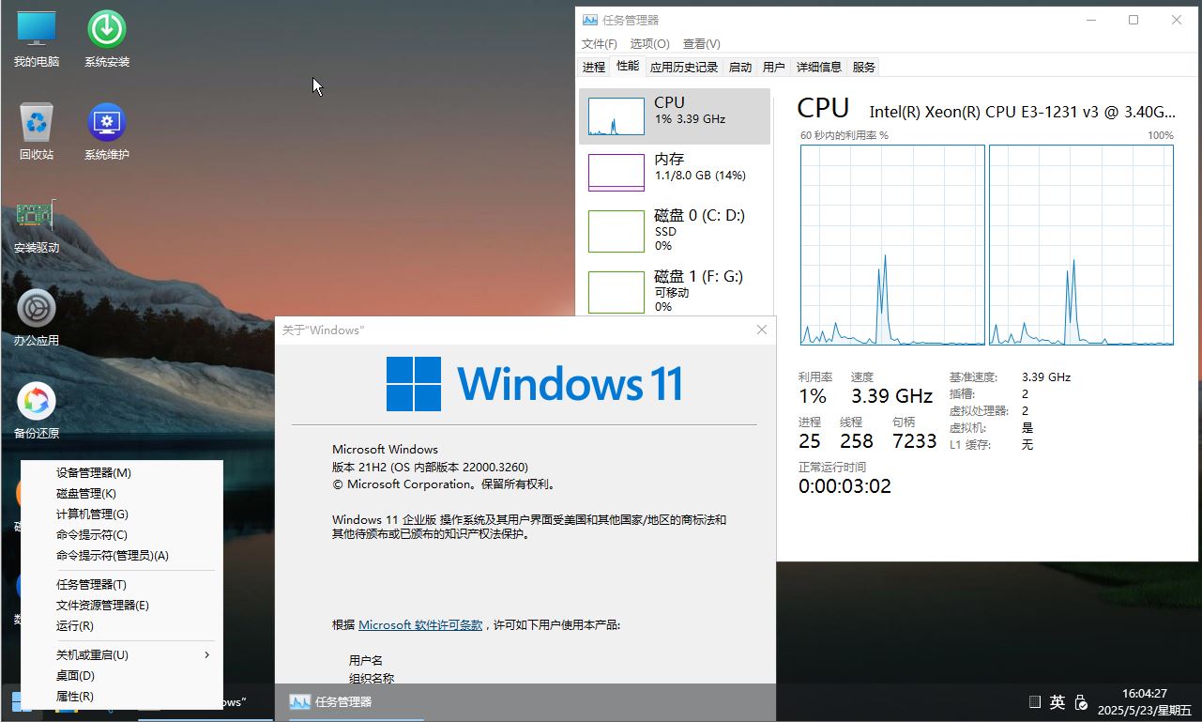
Task: Switch to the 进程 tab
Action: click(x=594, y=67)
